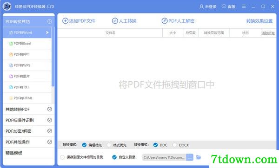Select PDF转PPT in sidebar
Screen dimensions: 279x168
27,54
